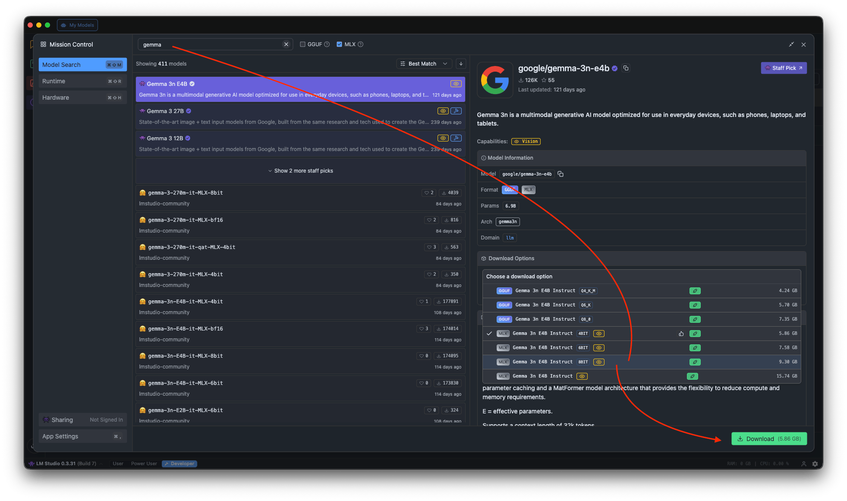This screenshot has height=501, width=847.
Task: Open Model Search tab in sidebar
Action: pyautogui.click(x=82, y=65)
